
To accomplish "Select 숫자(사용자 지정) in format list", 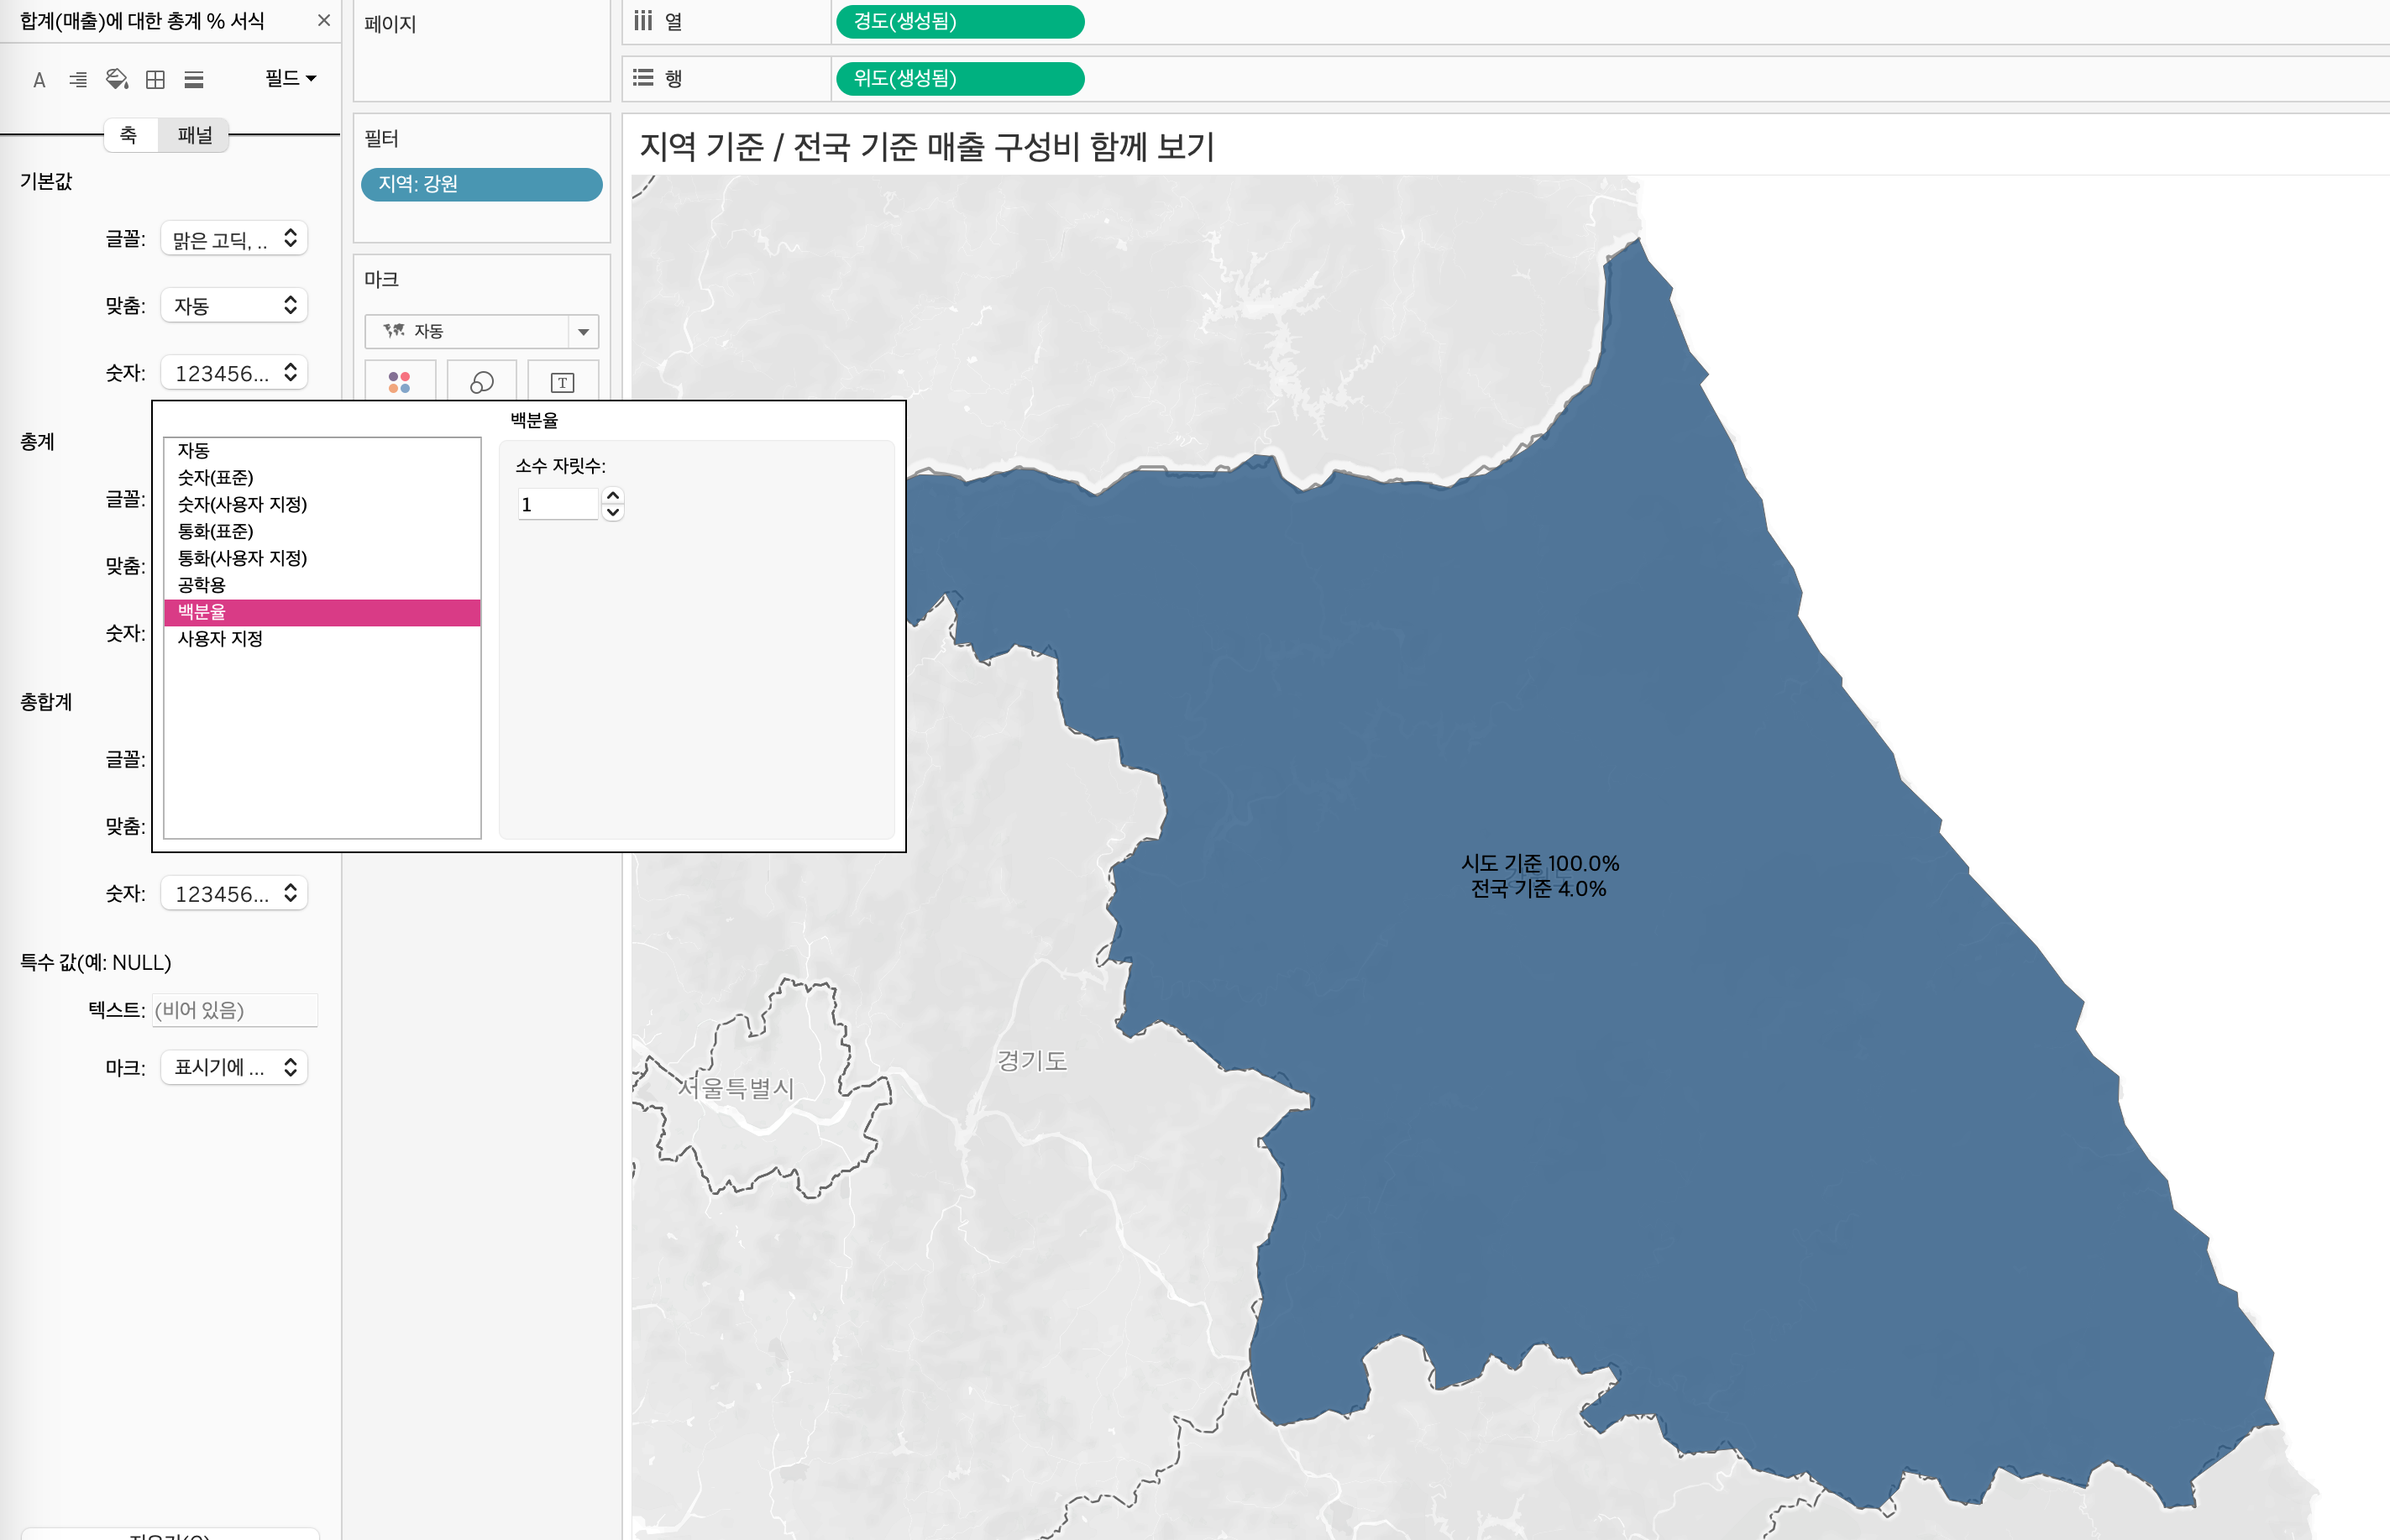I will pyautogui.click(x=242, y=504).
